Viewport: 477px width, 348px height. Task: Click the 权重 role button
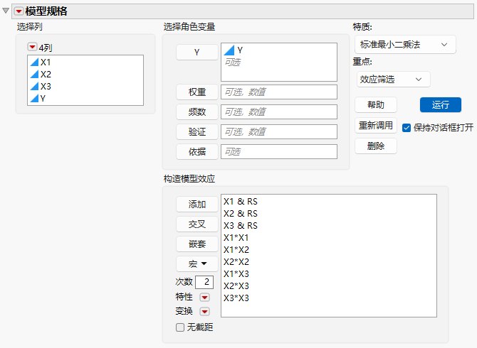coord(196,92)
